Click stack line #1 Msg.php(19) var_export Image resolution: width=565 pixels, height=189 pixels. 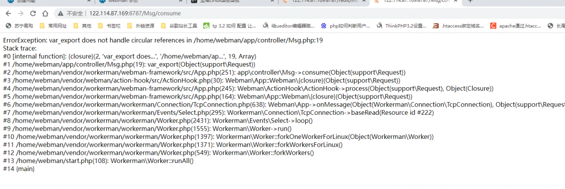129,65
